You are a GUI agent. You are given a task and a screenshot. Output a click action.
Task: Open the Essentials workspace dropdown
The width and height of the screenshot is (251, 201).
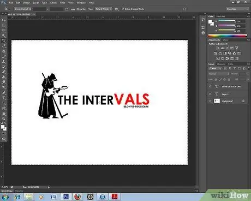(x=237, y=9)
